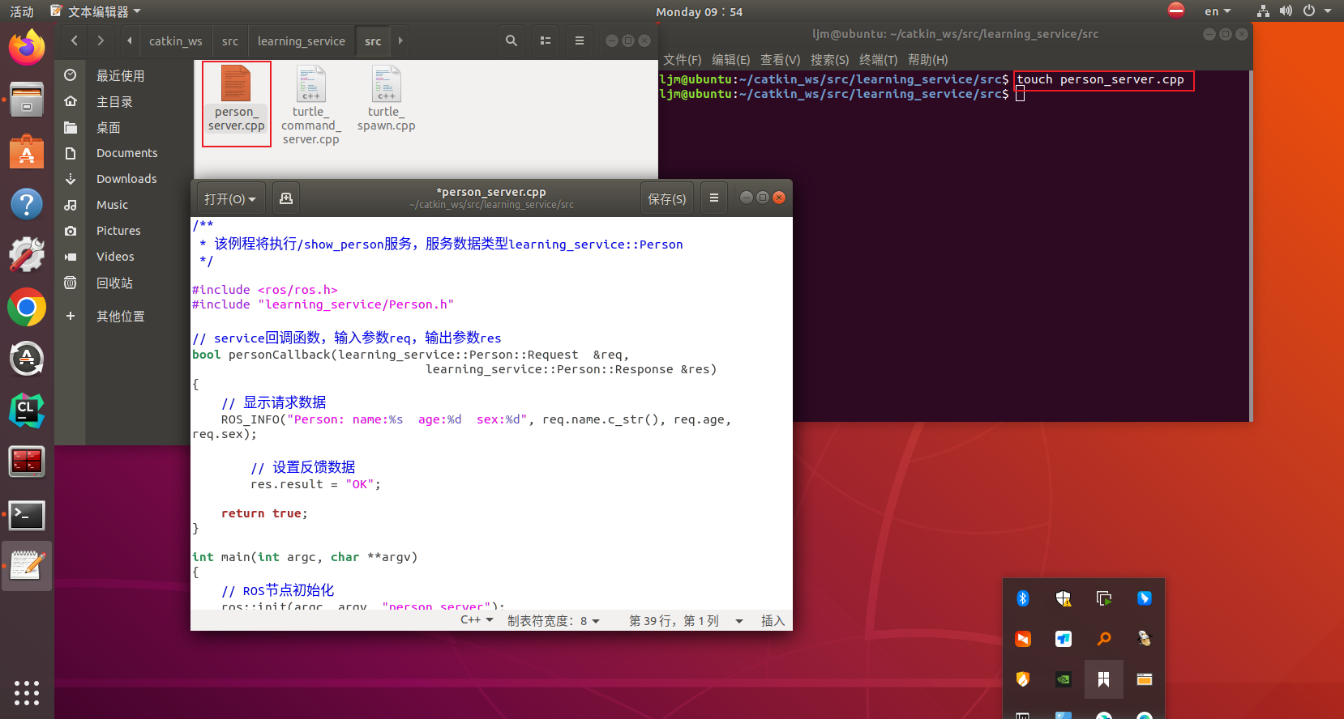Viewport: 1344px width, 719px height.
Task: Select turtle_spawn.cpp file
Action: [387, 99]
